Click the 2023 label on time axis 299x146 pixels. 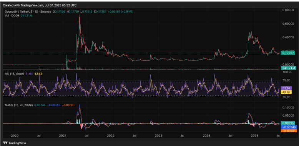pyautogui.click(x=158, y=136)
